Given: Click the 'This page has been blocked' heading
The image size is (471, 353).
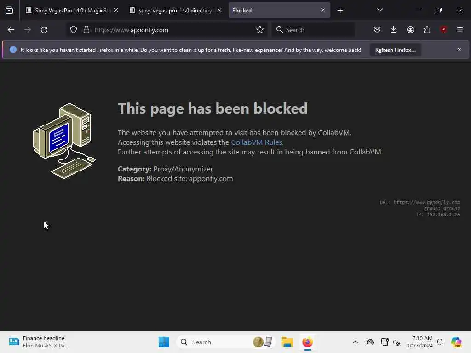Looking at the screenshot, I should [213, 108].
